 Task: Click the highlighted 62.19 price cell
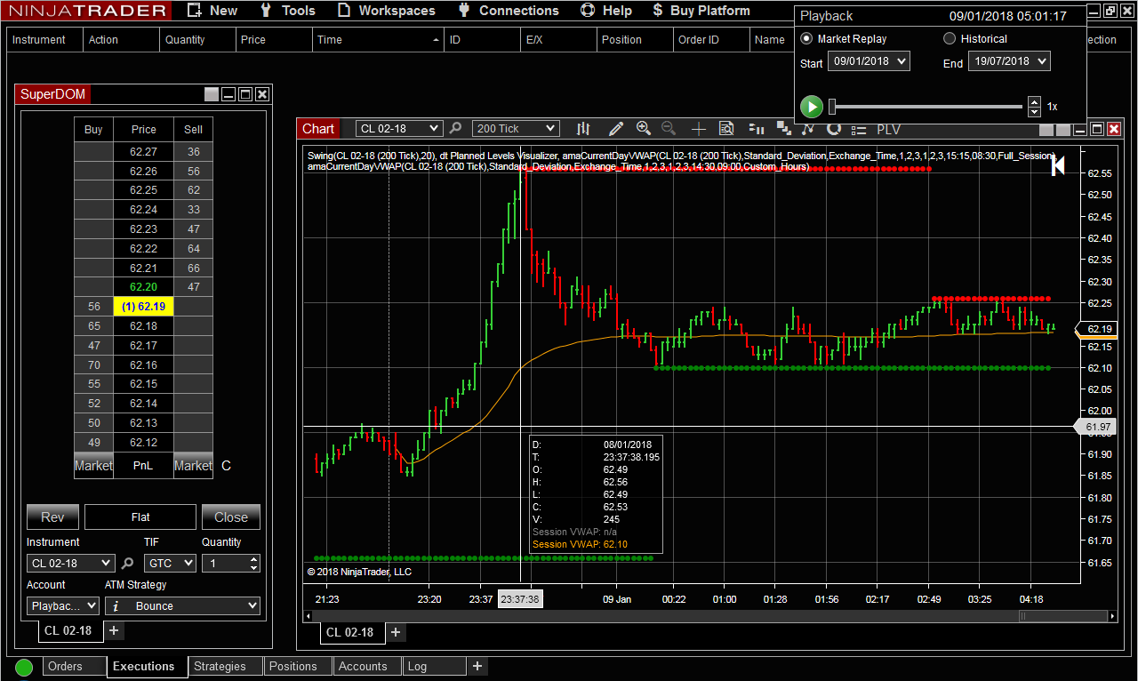[x=143, y=307]
